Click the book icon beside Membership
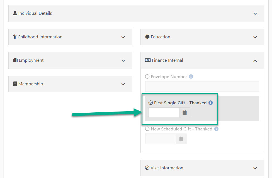Viewport: 272px width, 178px height. point(15,84)
